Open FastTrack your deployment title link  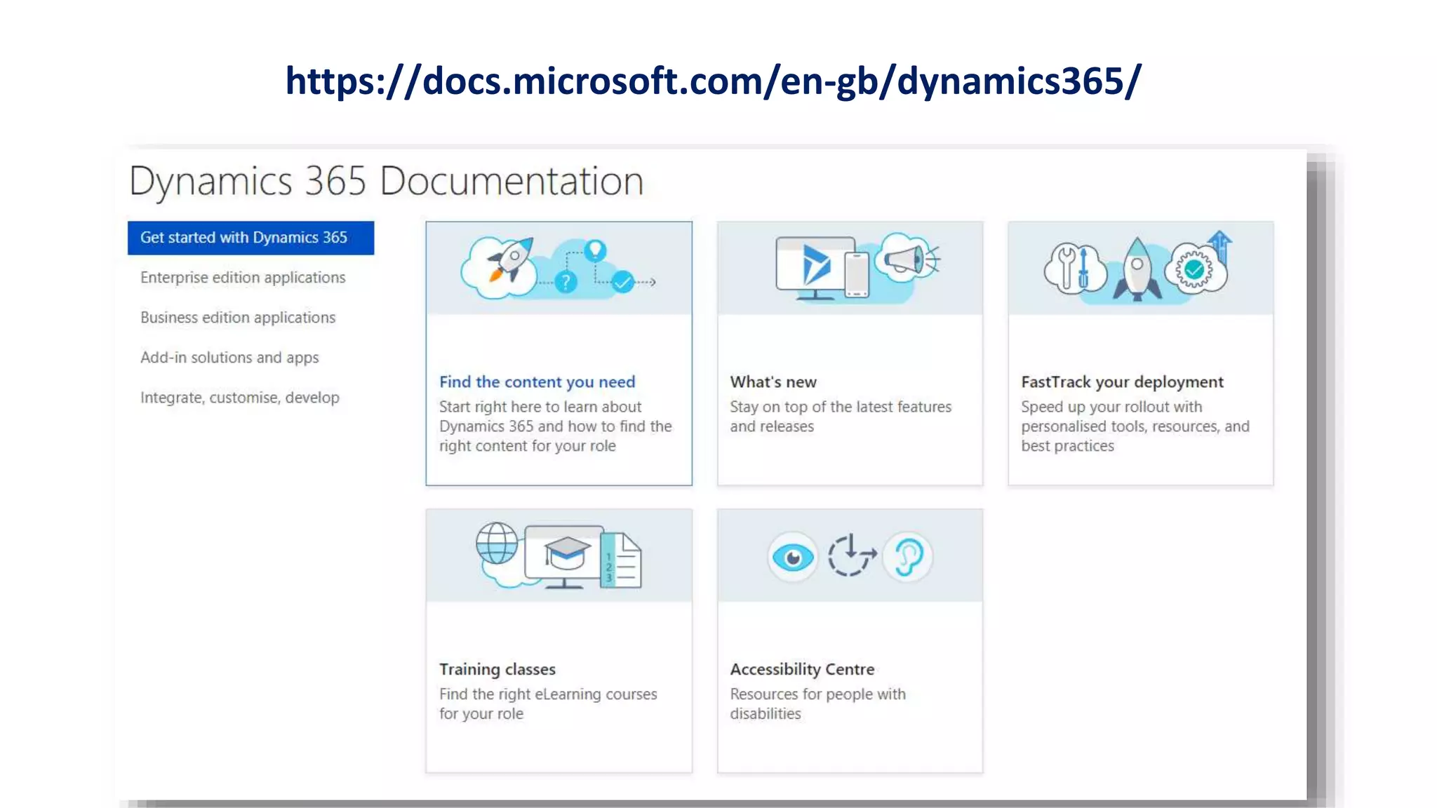pos(1122,382)
